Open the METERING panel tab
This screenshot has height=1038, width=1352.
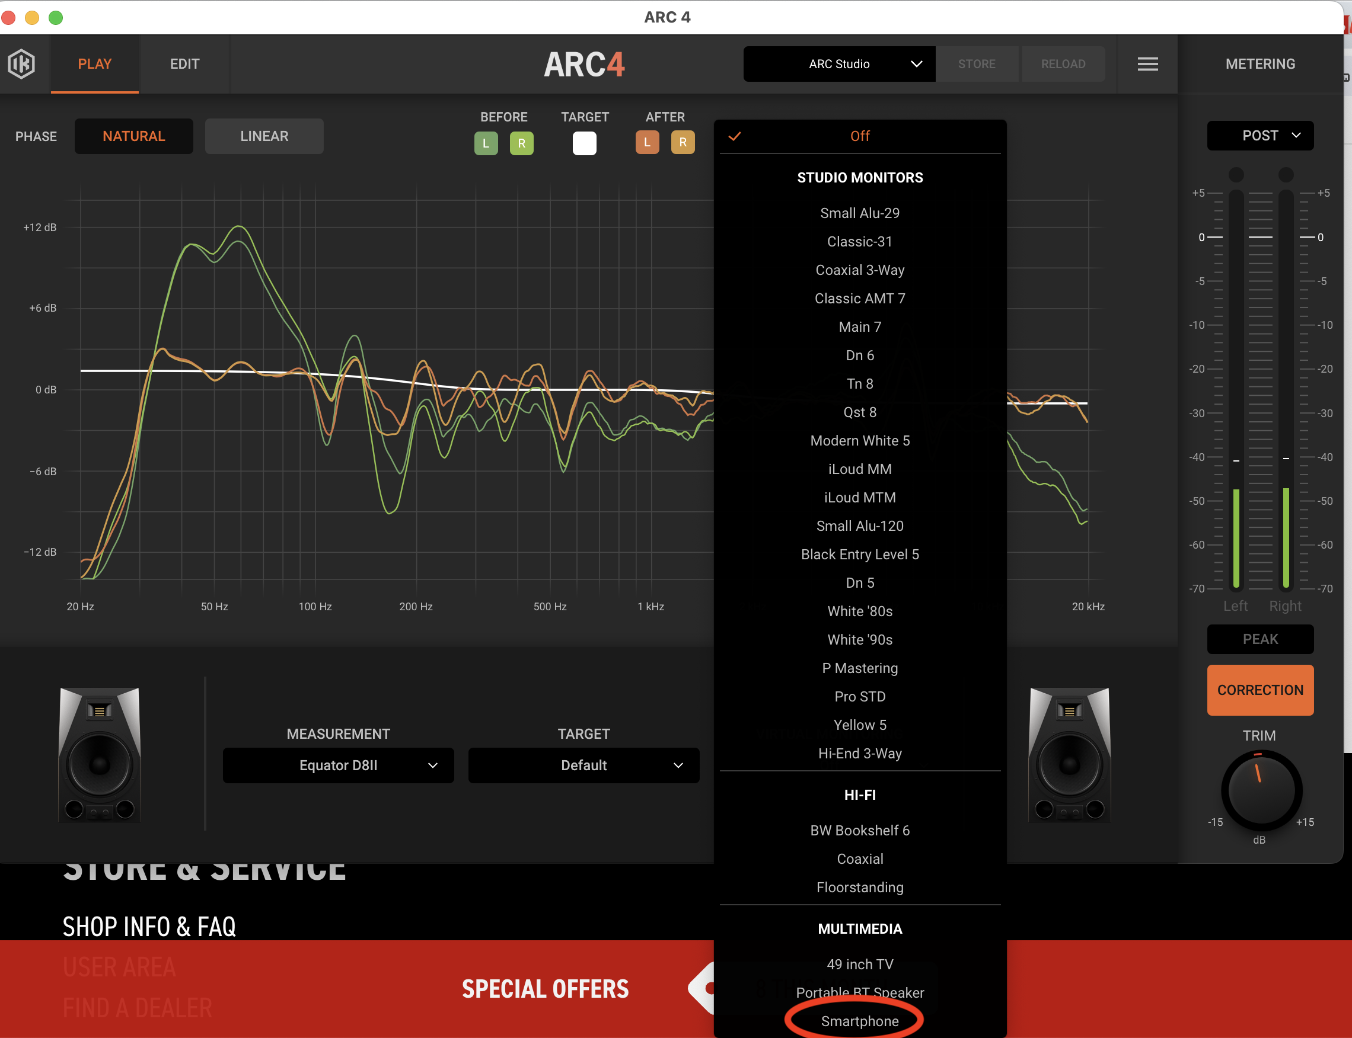click(x=1260, y=63)
